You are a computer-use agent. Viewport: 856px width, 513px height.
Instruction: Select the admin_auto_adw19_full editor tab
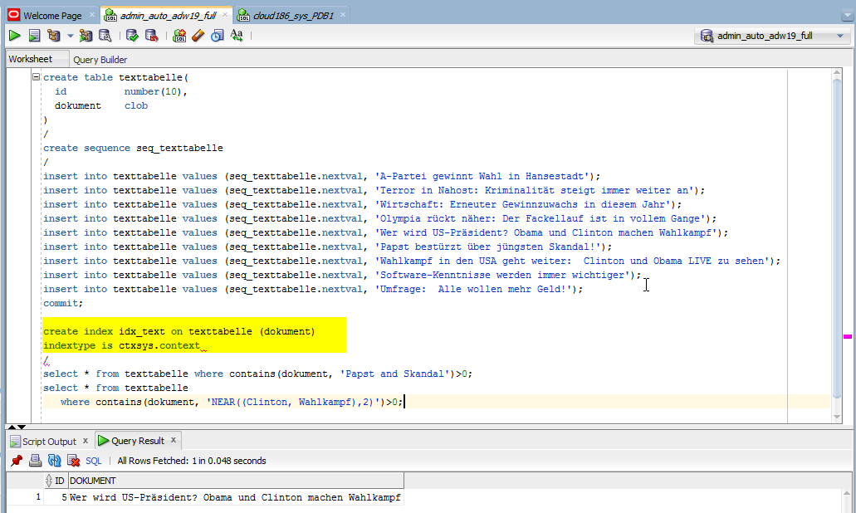pos(168,15)
